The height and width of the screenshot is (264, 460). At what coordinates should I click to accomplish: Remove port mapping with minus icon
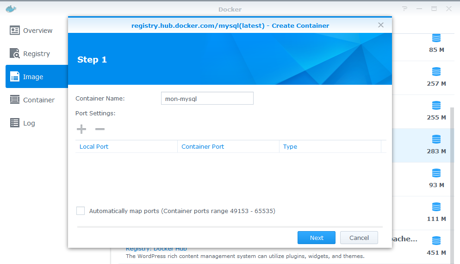pyautogui.click(x=100, y=129)
